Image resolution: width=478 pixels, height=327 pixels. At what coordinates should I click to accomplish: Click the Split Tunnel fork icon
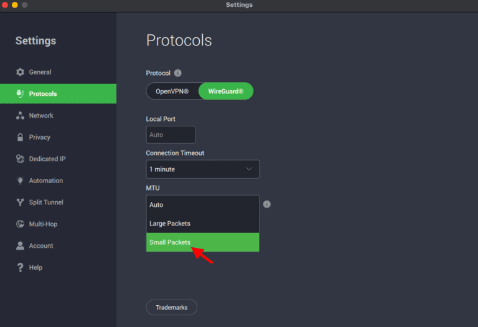(x=20, y=202)
